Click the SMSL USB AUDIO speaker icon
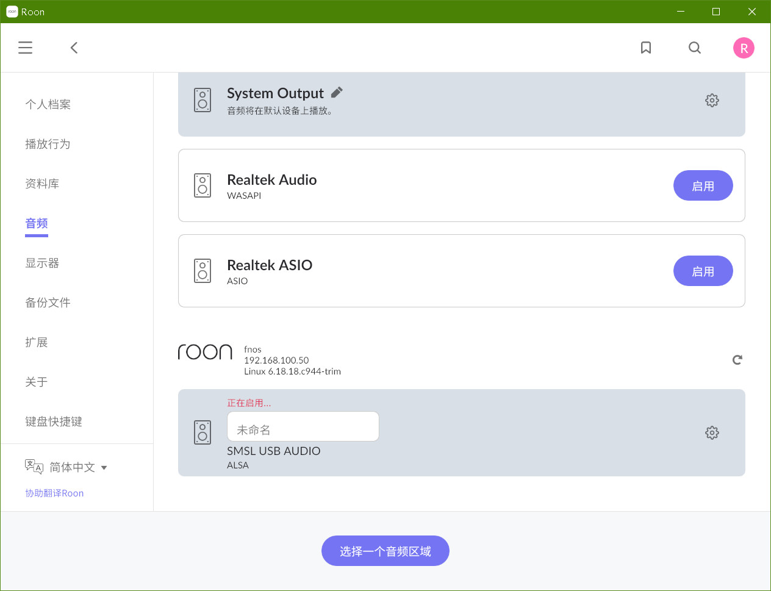 (x=203, y=432)
